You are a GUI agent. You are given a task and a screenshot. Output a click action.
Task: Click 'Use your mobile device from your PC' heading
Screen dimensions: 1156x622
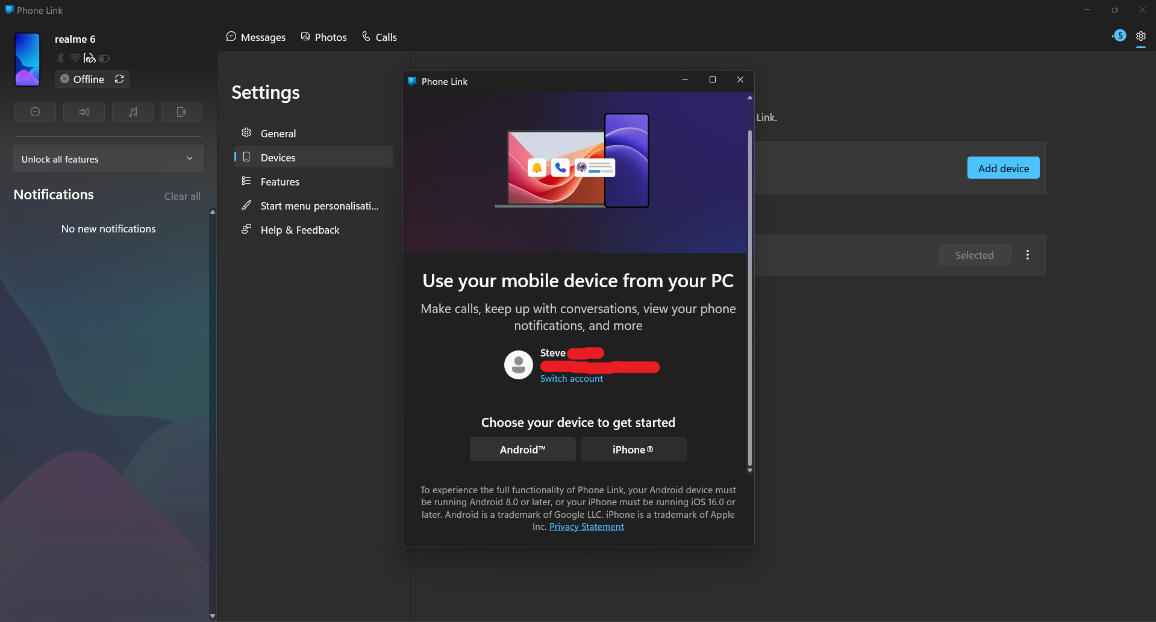pyautogui.click(x=578, y=281)
